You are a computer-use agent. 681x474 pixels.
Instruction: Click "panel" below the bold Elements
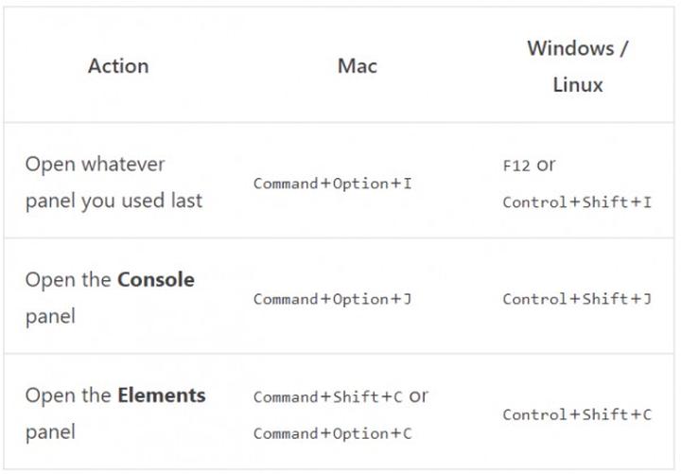tap(50, 432)
